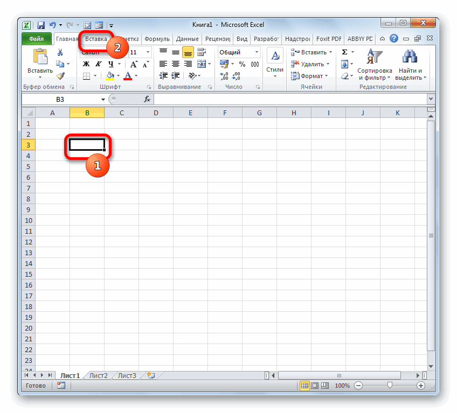The height and width of the screenshot is (413, 457).
Task: Switch to Normal view in status bar
Action: coord(304,386)
